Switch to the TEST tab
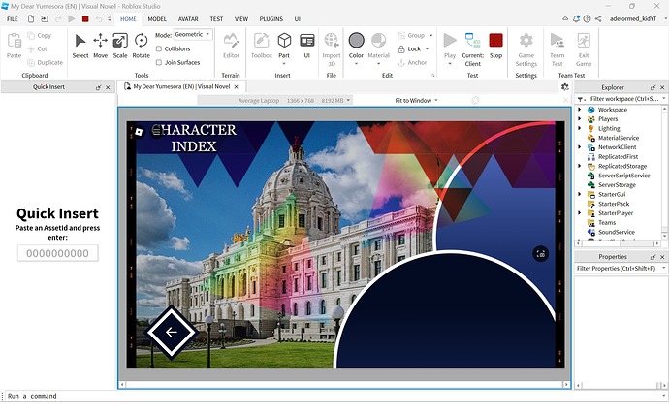This screenshot has height=417, width=669. coord(216,19)
